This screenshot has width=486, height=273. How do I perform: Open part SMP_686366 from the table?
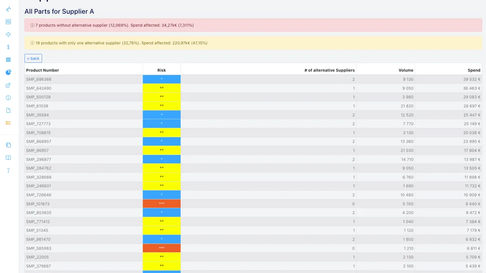click(38, 79)
